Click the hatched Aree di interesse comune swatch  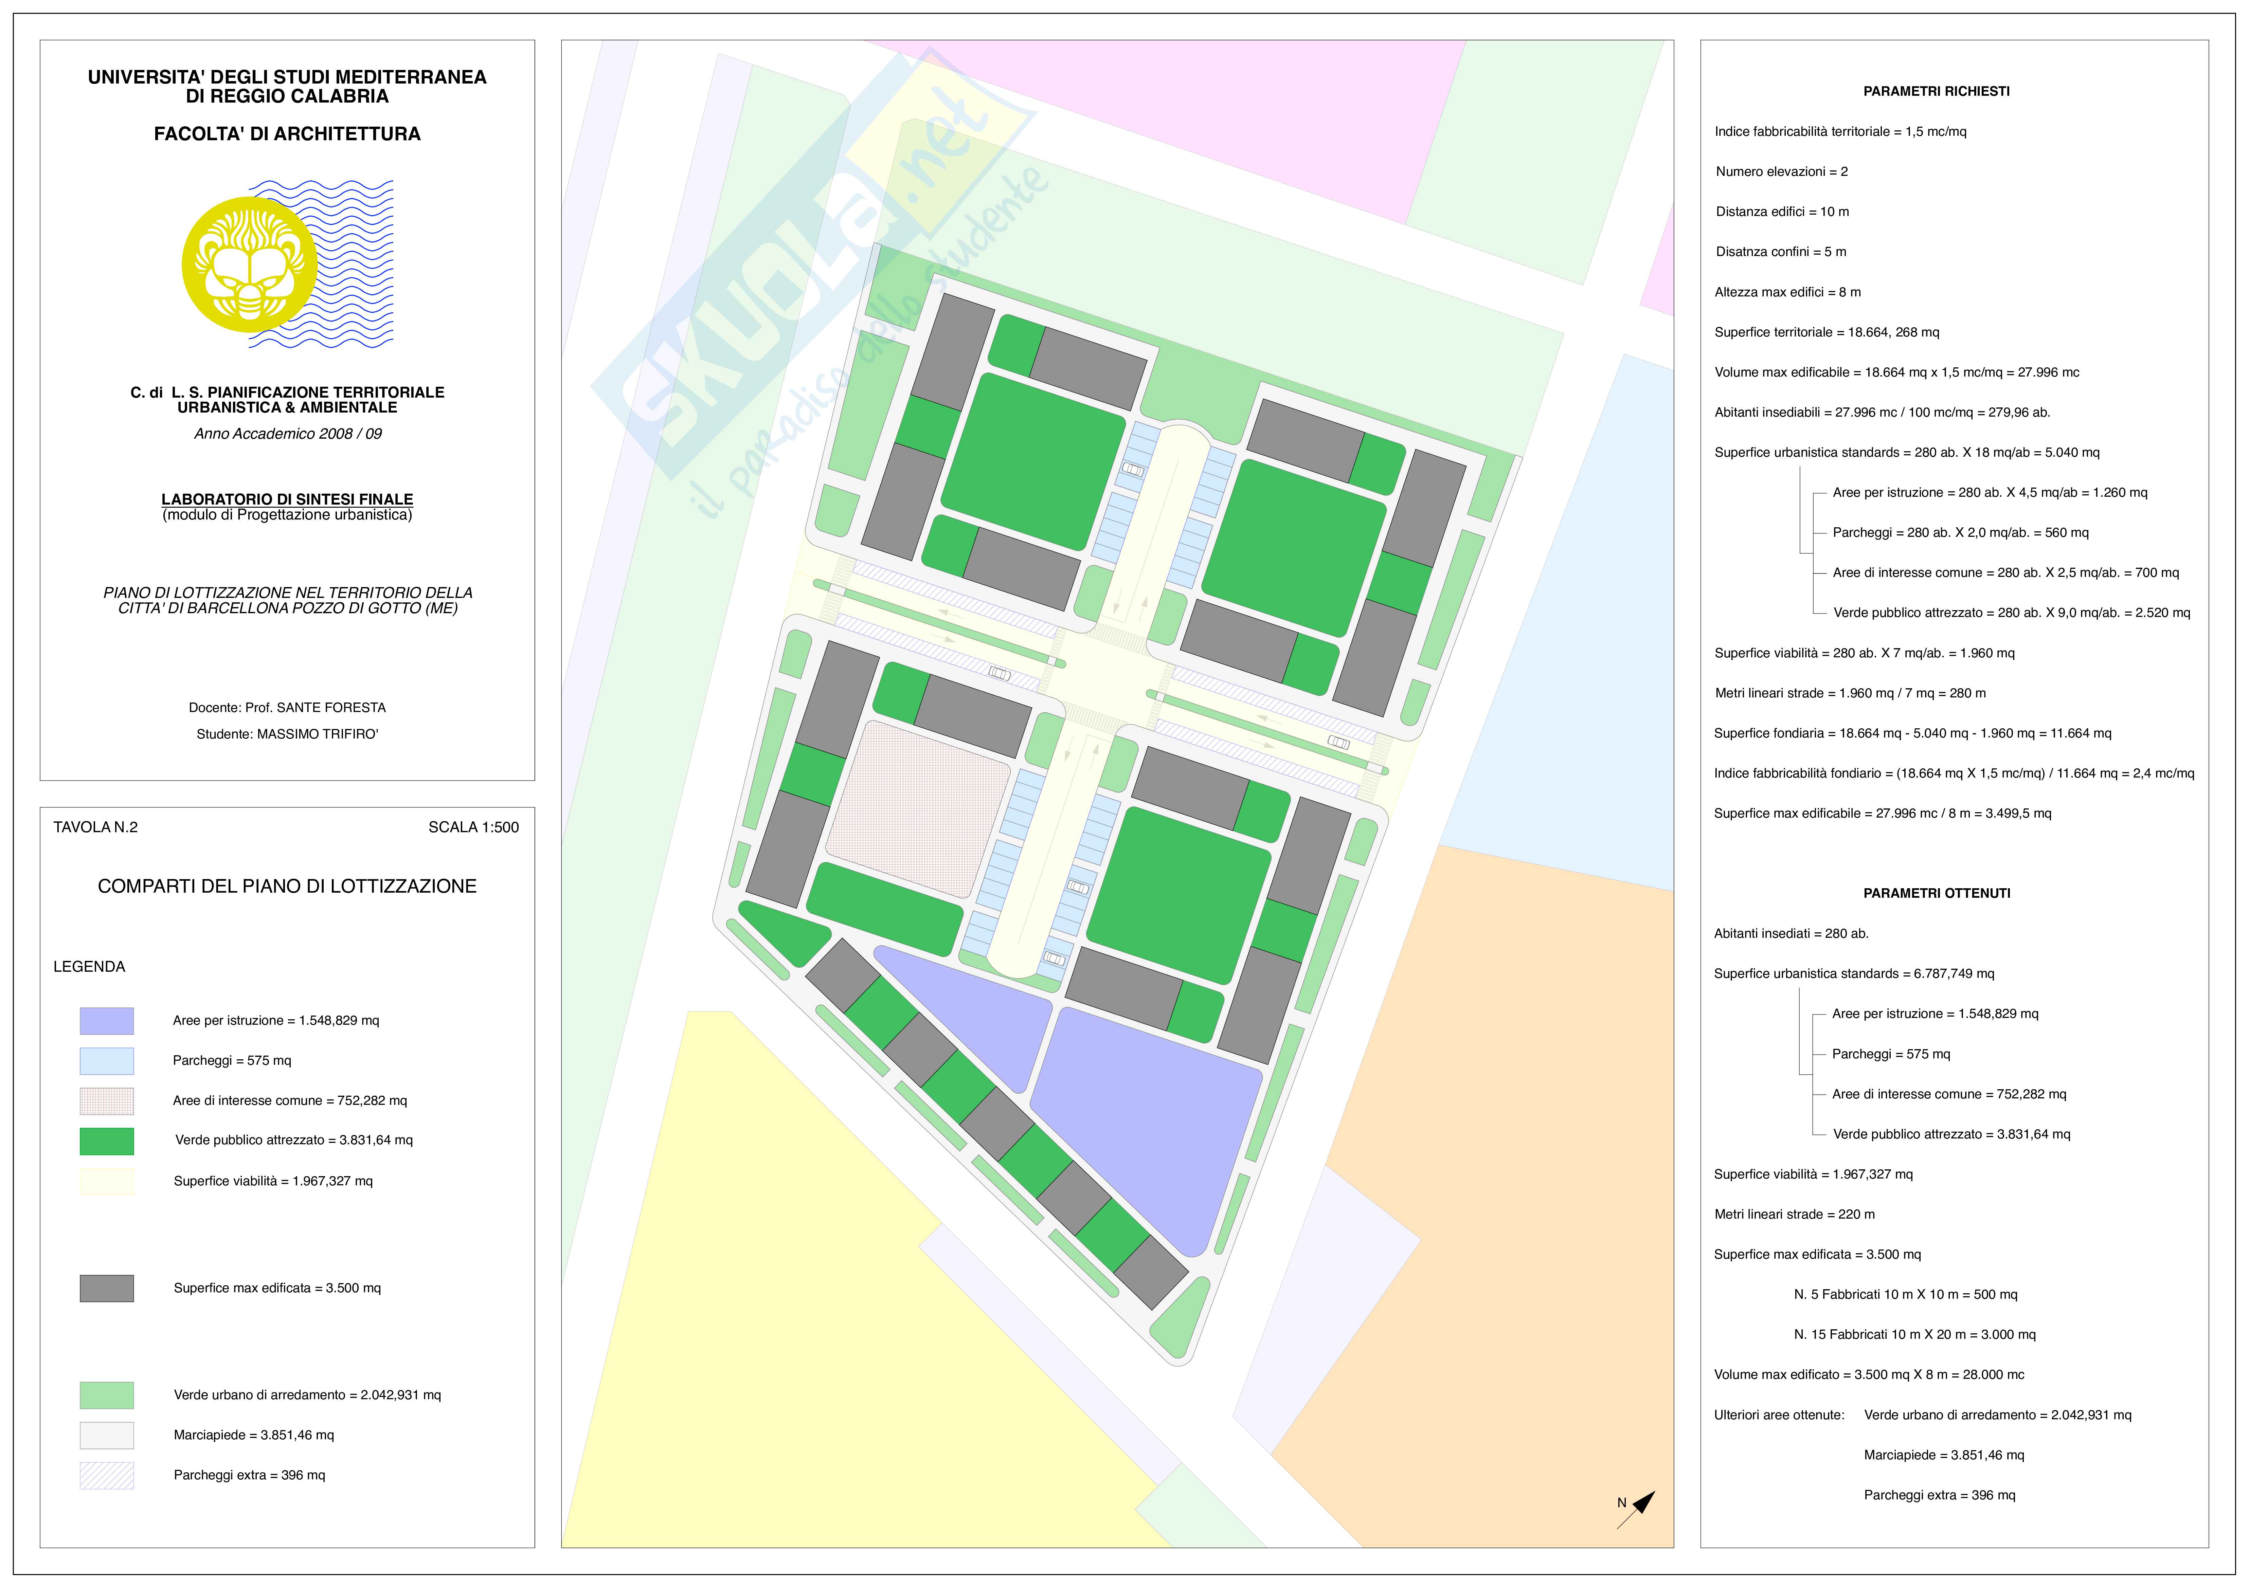[107, 1101]
